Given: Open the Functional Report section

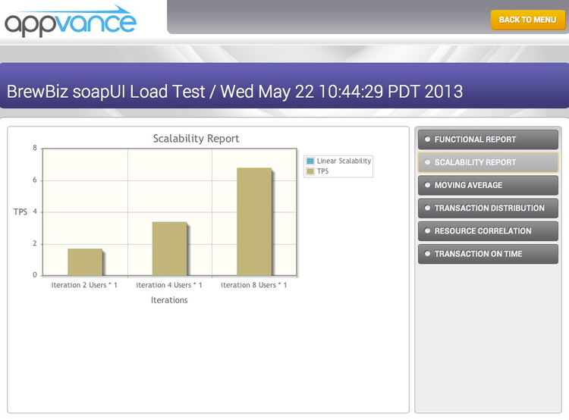Looking at the screenshot, I should 488,139.
